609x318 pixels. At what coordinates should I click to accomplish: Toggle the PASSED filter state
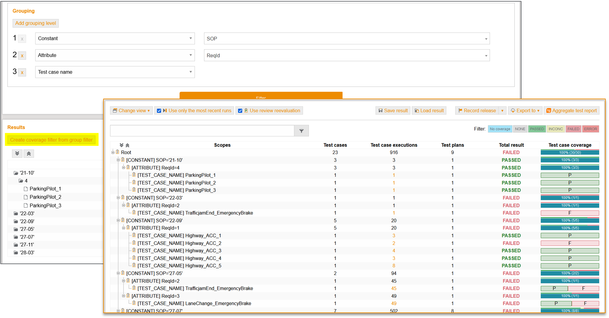537,129
